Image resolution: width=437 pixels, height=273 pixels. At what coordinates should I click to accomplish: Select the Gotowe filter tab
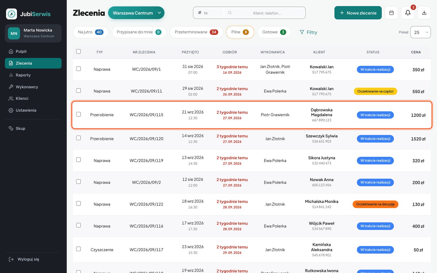[274, 32]
